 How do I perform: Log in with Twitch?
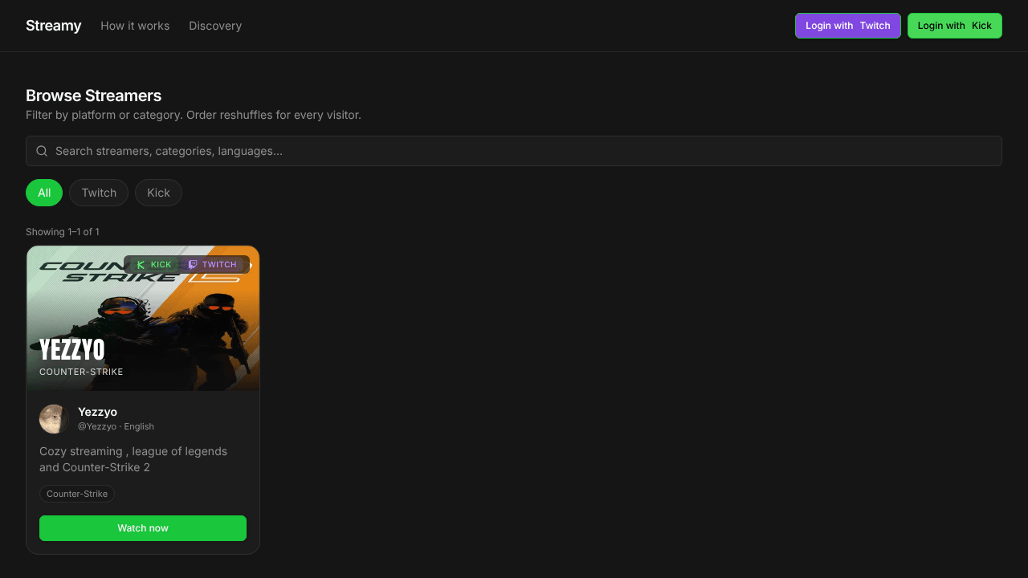tap(848, 26)
